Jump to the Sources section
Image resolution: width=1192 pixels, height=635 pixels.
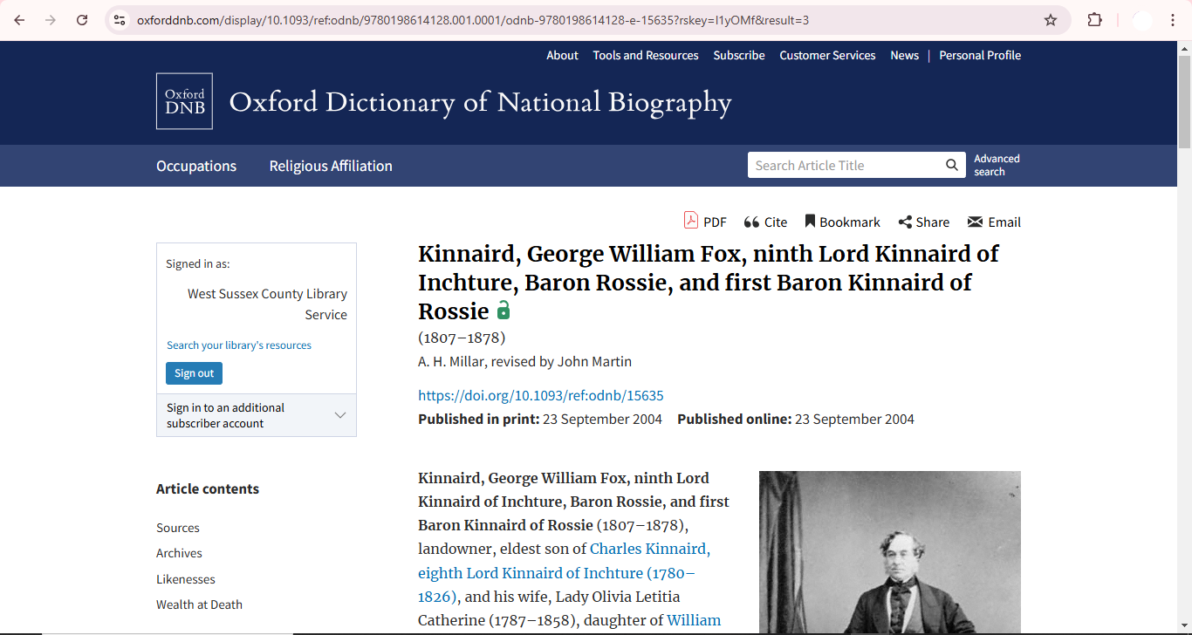coord(178,528)
